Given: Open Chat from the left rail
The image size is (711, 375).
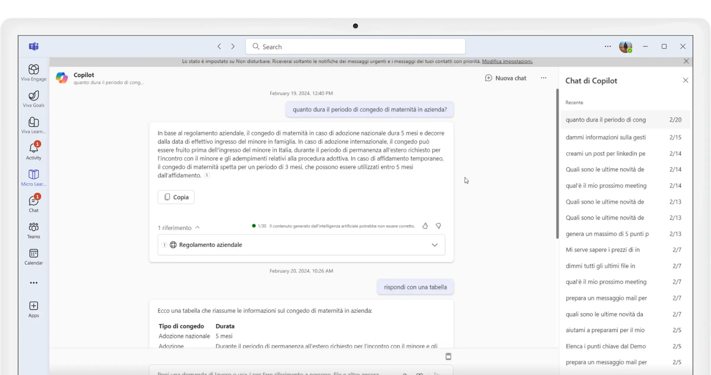Looking at the screenshot, I should (x=33, y=204).
